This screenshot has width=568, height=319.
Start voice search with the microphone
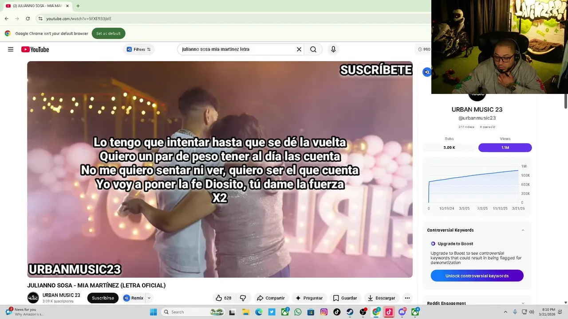333,49
